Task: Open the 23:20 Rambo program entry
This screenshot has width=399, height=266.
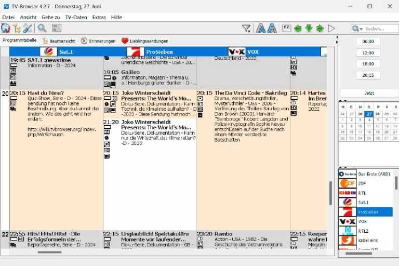Action: pyautogui.click(x=243, y=240)
